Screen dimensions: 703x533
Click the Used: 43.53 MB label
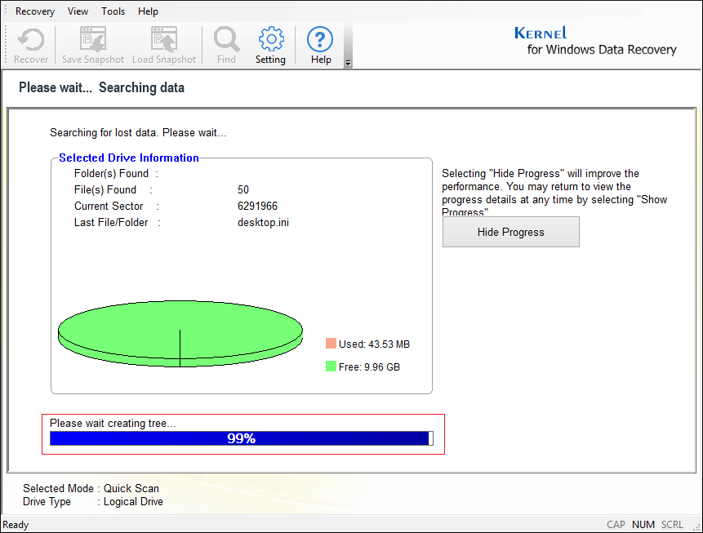point(375,344)
